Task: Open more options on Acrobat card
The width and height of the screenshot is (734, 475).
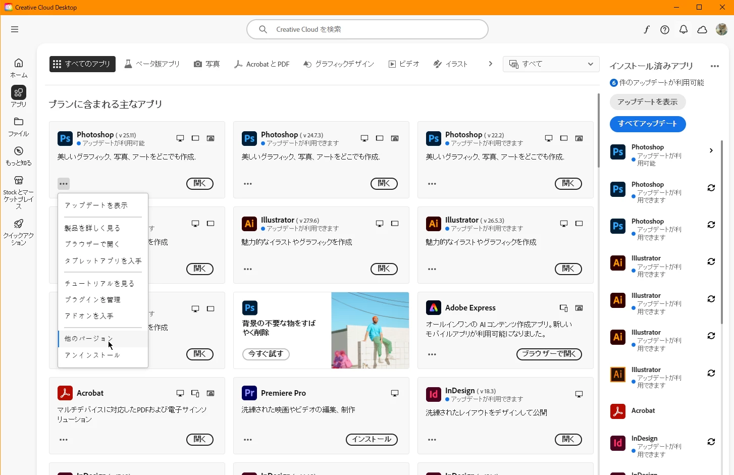Action: click(x=64, y=440)
